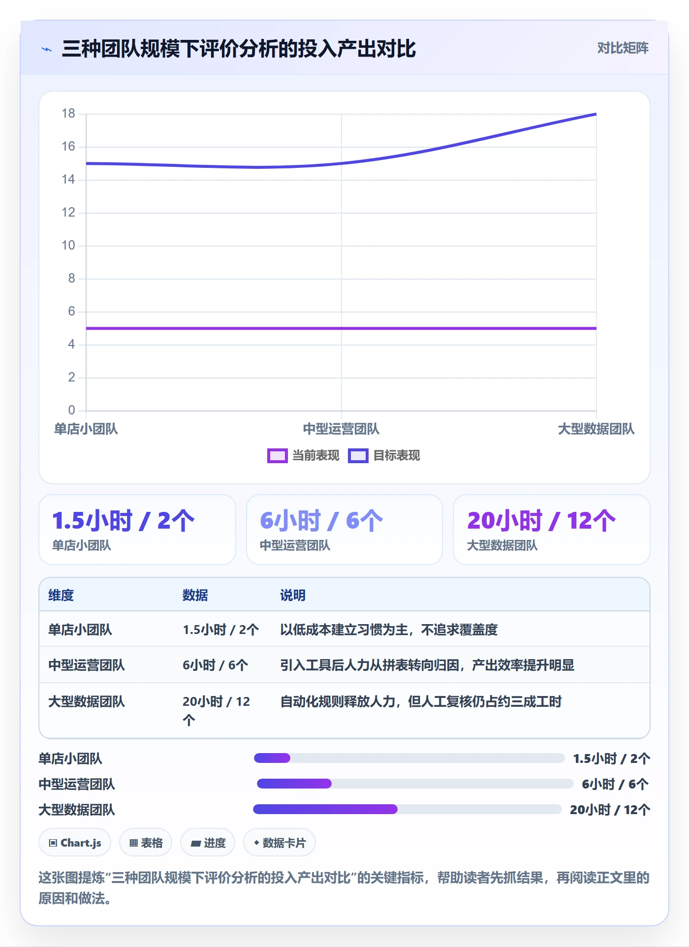
Task: Click the purple 当前表现 chart line
Action: click(341, 328)
